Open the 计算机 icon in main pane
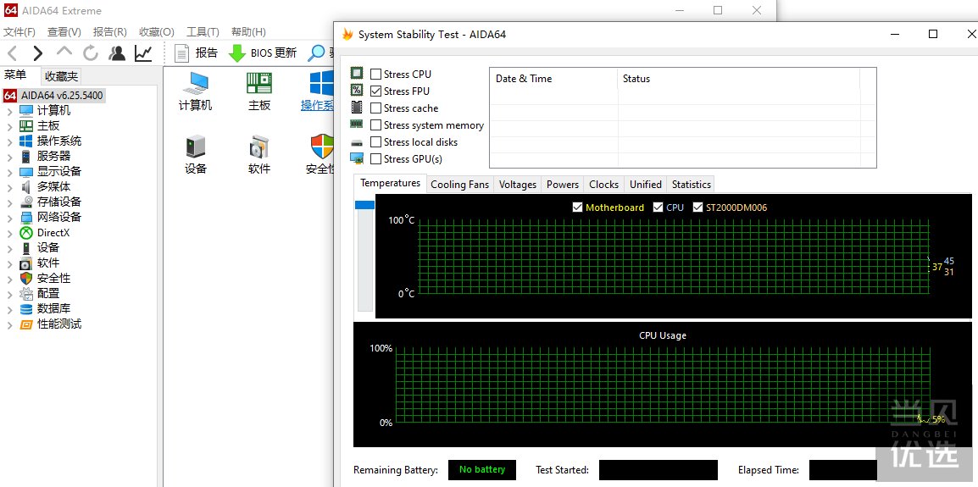Screen dimensions: 978x487 coord(195,91)
